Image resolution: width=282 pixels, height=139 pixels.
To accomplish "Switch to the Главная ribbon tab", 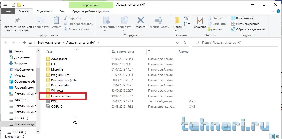I will point(24,11).
